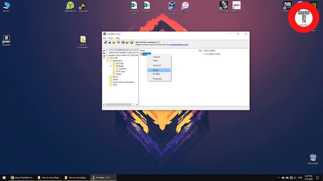Open the 'How to icloud Bypa...' desktop folder
The image size is (323, 181).
pos(83,42)
